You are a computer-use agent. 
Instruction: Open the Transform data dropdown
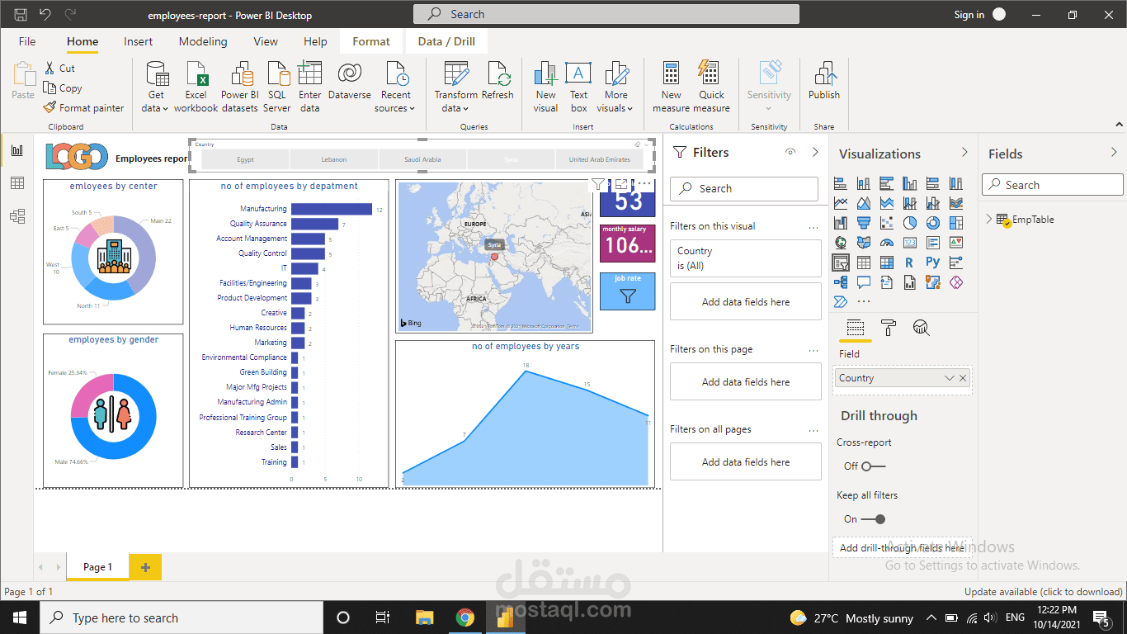point(456,87)
